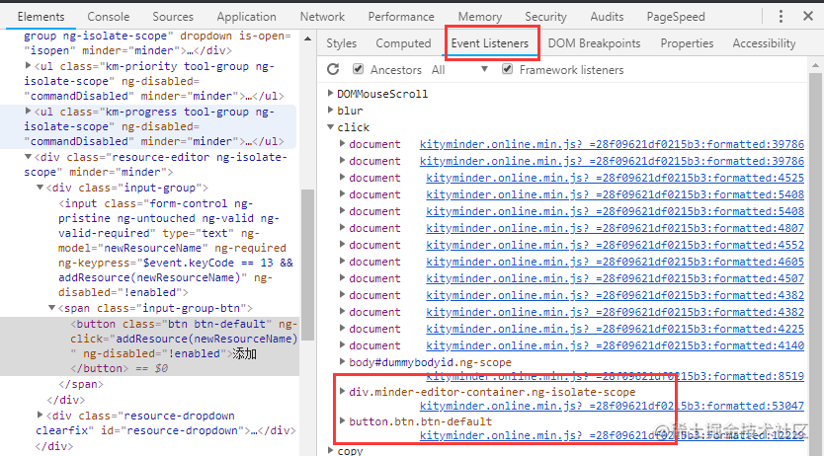The height and width of the screenshot is (456, 824).
Task: Select the Event Listeners pane tab
Action: tap(490, 43)
